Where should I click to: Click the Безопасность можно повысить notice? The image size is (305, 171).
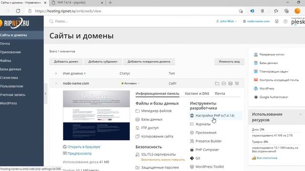click(163, 160)
